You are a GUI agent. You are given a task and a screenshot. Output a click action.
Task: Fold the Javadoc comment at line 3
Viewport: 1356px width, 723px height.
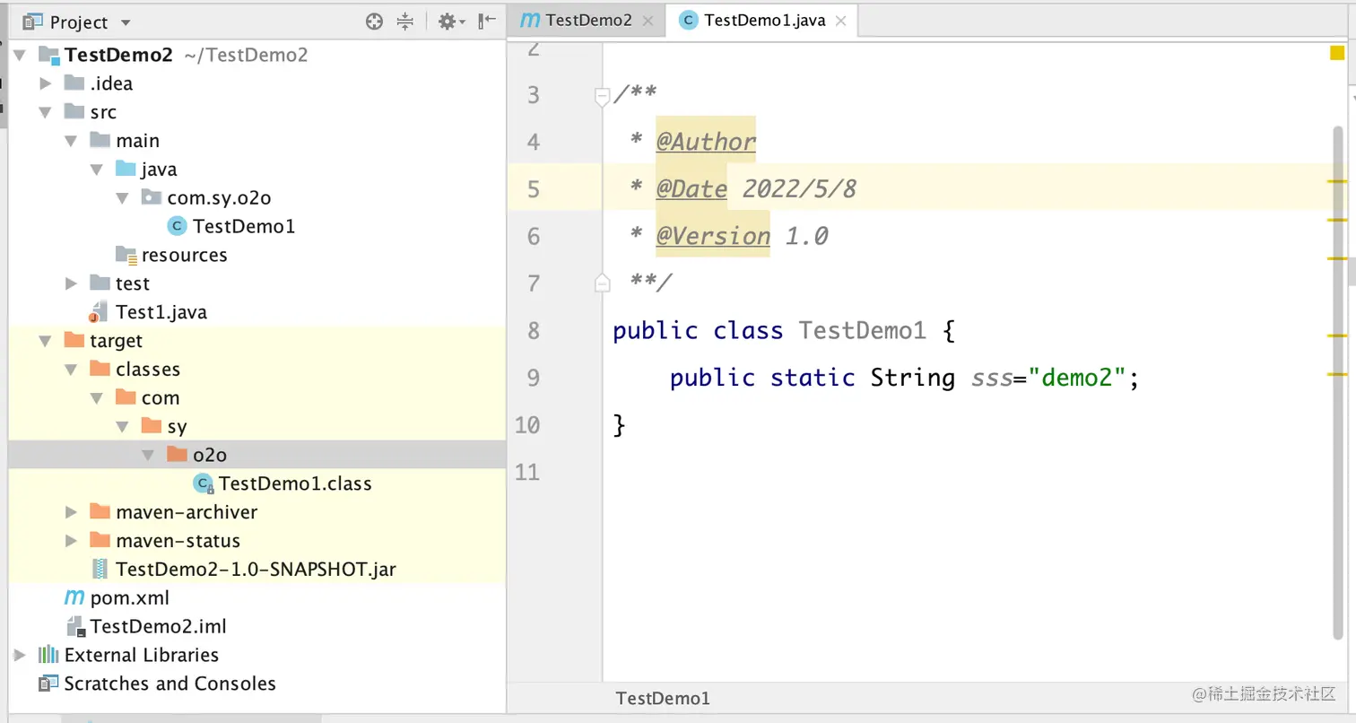pos(603,95)
